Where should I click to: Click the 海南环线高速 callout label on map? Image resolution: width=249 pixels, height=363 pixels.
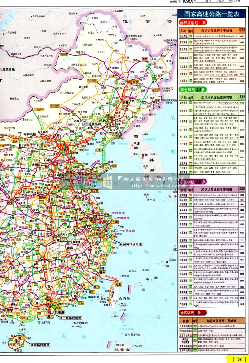[40, 345]
